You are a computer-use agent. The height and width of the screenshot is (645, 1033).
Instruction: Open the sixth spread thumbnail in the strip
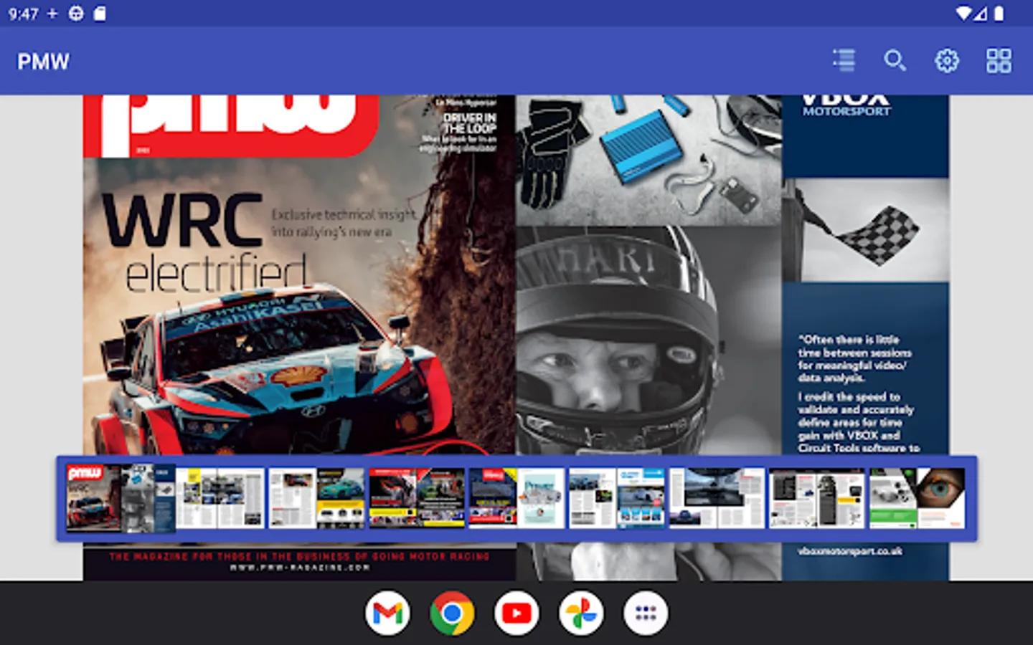617,498
